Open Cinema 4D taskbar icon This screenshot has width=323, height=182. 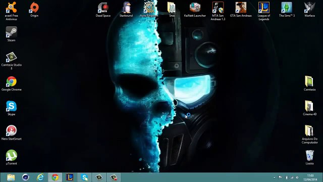tap(26, 177)
